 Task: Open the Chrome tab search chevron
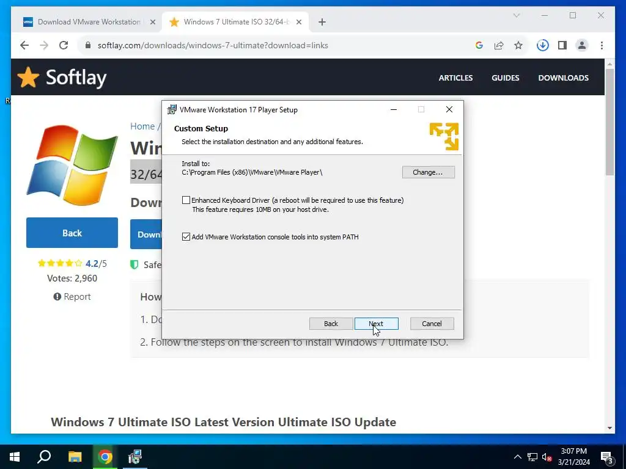[x=517, y=15]
